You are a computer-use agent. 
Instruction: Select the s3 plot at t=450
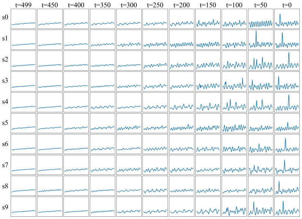(x=50, y=81)
